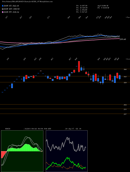Click the 'Pre H: 349.50' high value
This screenshot has width=130, height=172.
click(x=82, y=8)
